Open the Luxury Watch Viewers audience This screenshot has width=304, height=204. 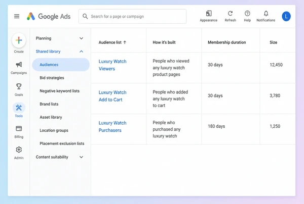click(112, 65)
